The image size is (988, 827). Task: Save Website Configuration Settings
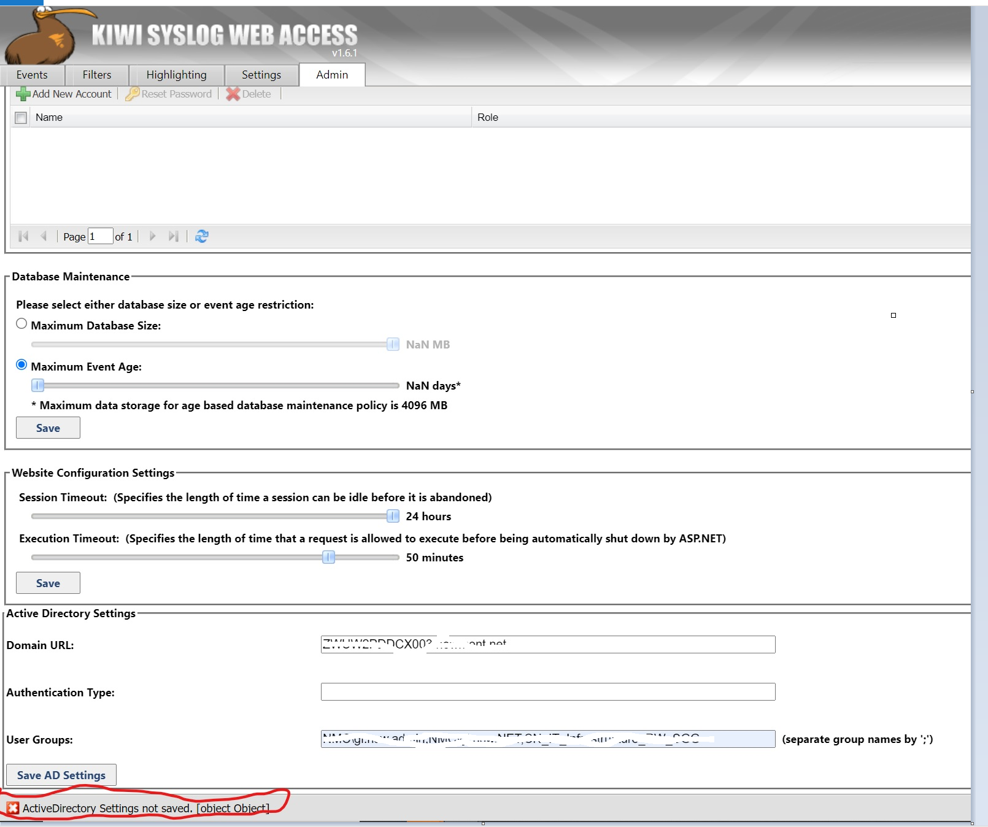(x=48, y=583)
